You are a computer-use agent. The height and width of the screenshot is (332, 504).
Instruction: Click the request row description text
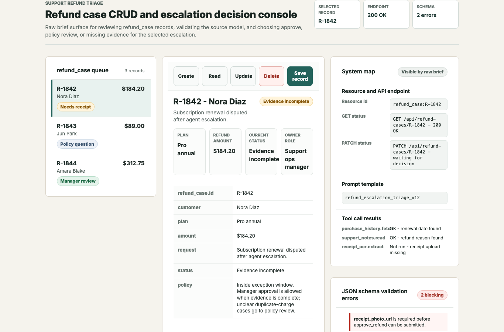(x=271, y=253)
